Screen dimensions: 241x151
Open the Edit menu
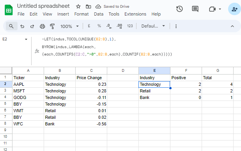pyautogui.click(x=34, y=14)
